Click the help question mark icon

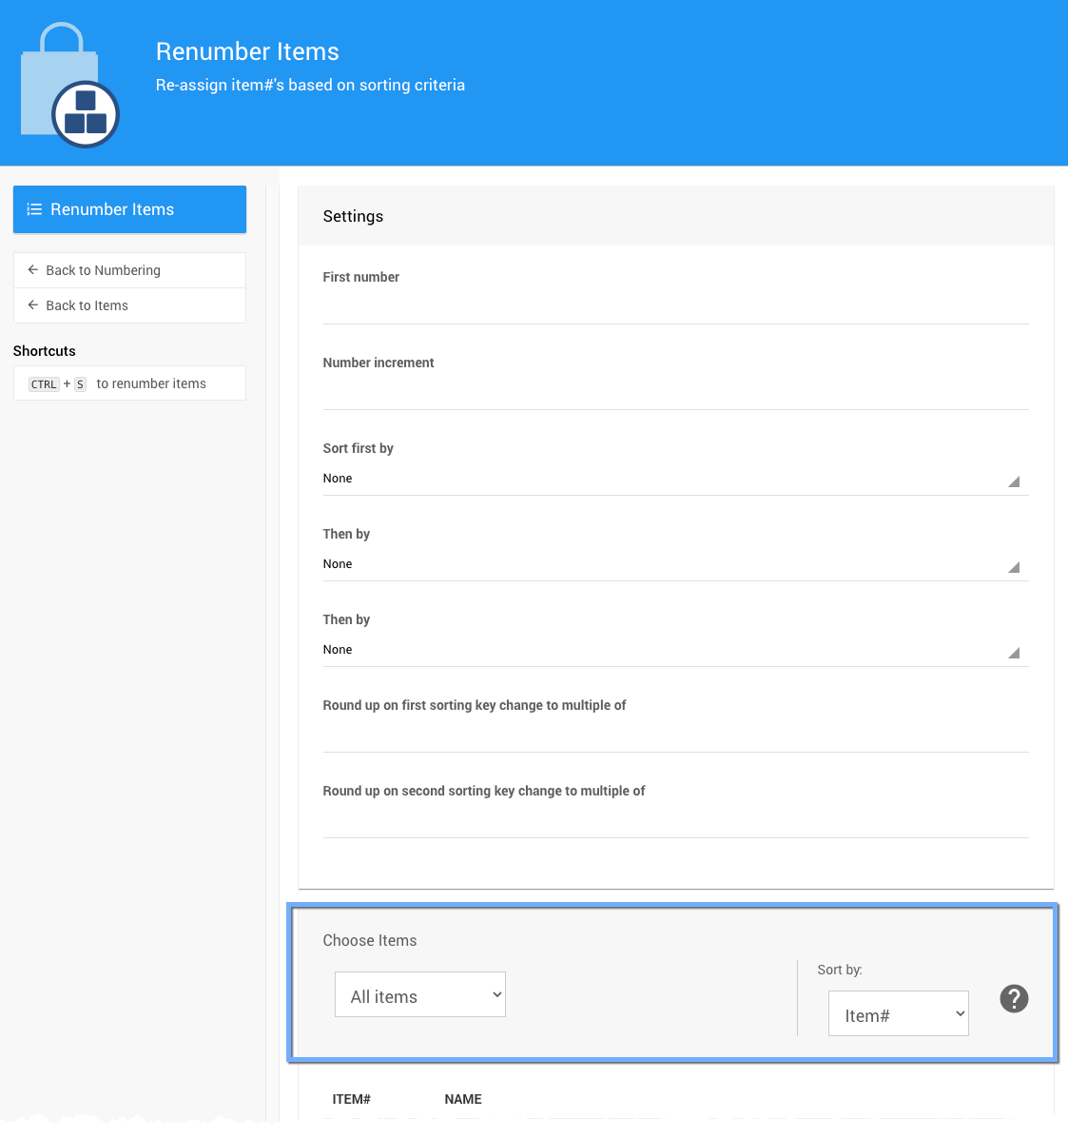pyautogui.click(x=1014, y=998)
